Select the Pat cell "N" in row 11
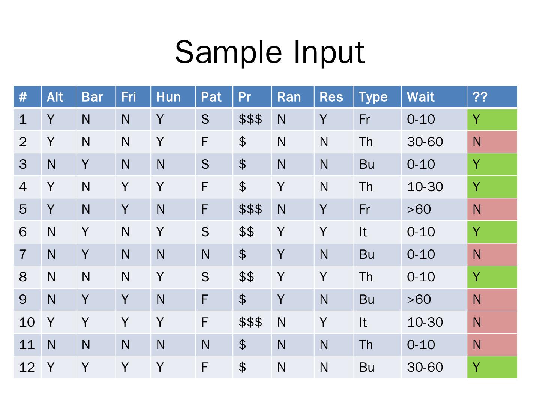The image size is (540, 405). point(214,345)
